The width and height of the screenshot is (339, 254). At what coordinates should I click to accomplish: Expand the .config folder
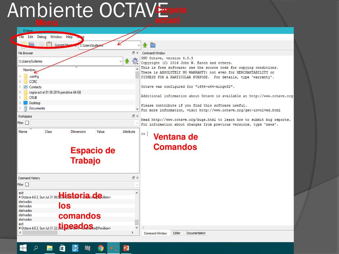point(20,76)
